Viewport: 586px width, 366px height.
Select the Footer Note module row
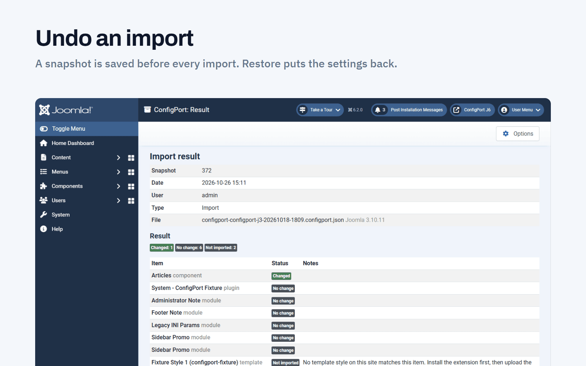tap(344, 313)
